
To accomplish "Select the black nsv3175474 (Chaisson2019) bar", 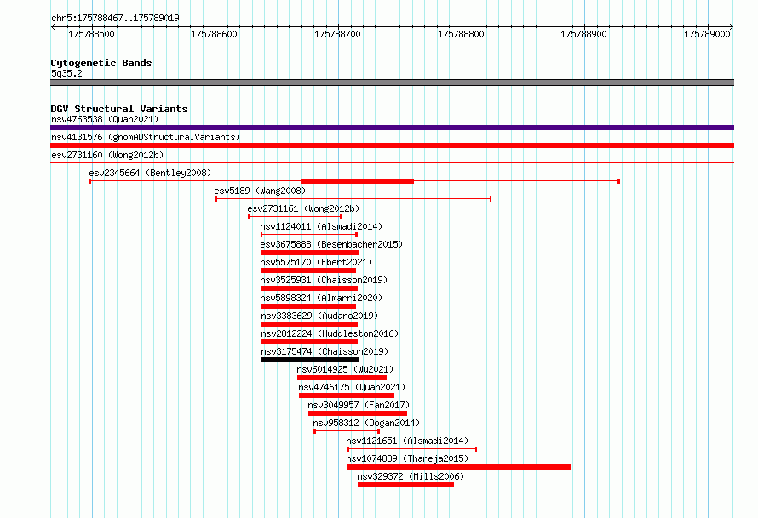I will (x=310, y=360).
